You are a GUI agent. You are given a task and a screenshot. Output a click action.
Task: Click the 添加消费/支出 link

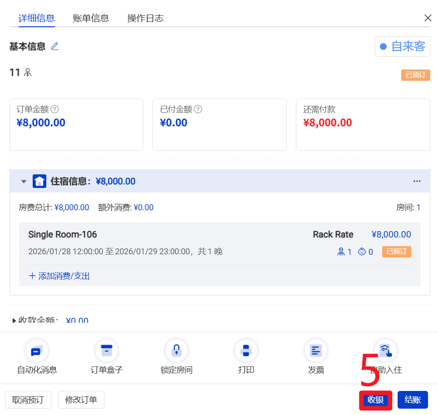coord(59,276)
